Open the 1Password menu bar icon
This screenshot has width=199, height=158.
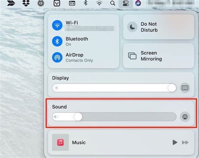click(41, 3)
